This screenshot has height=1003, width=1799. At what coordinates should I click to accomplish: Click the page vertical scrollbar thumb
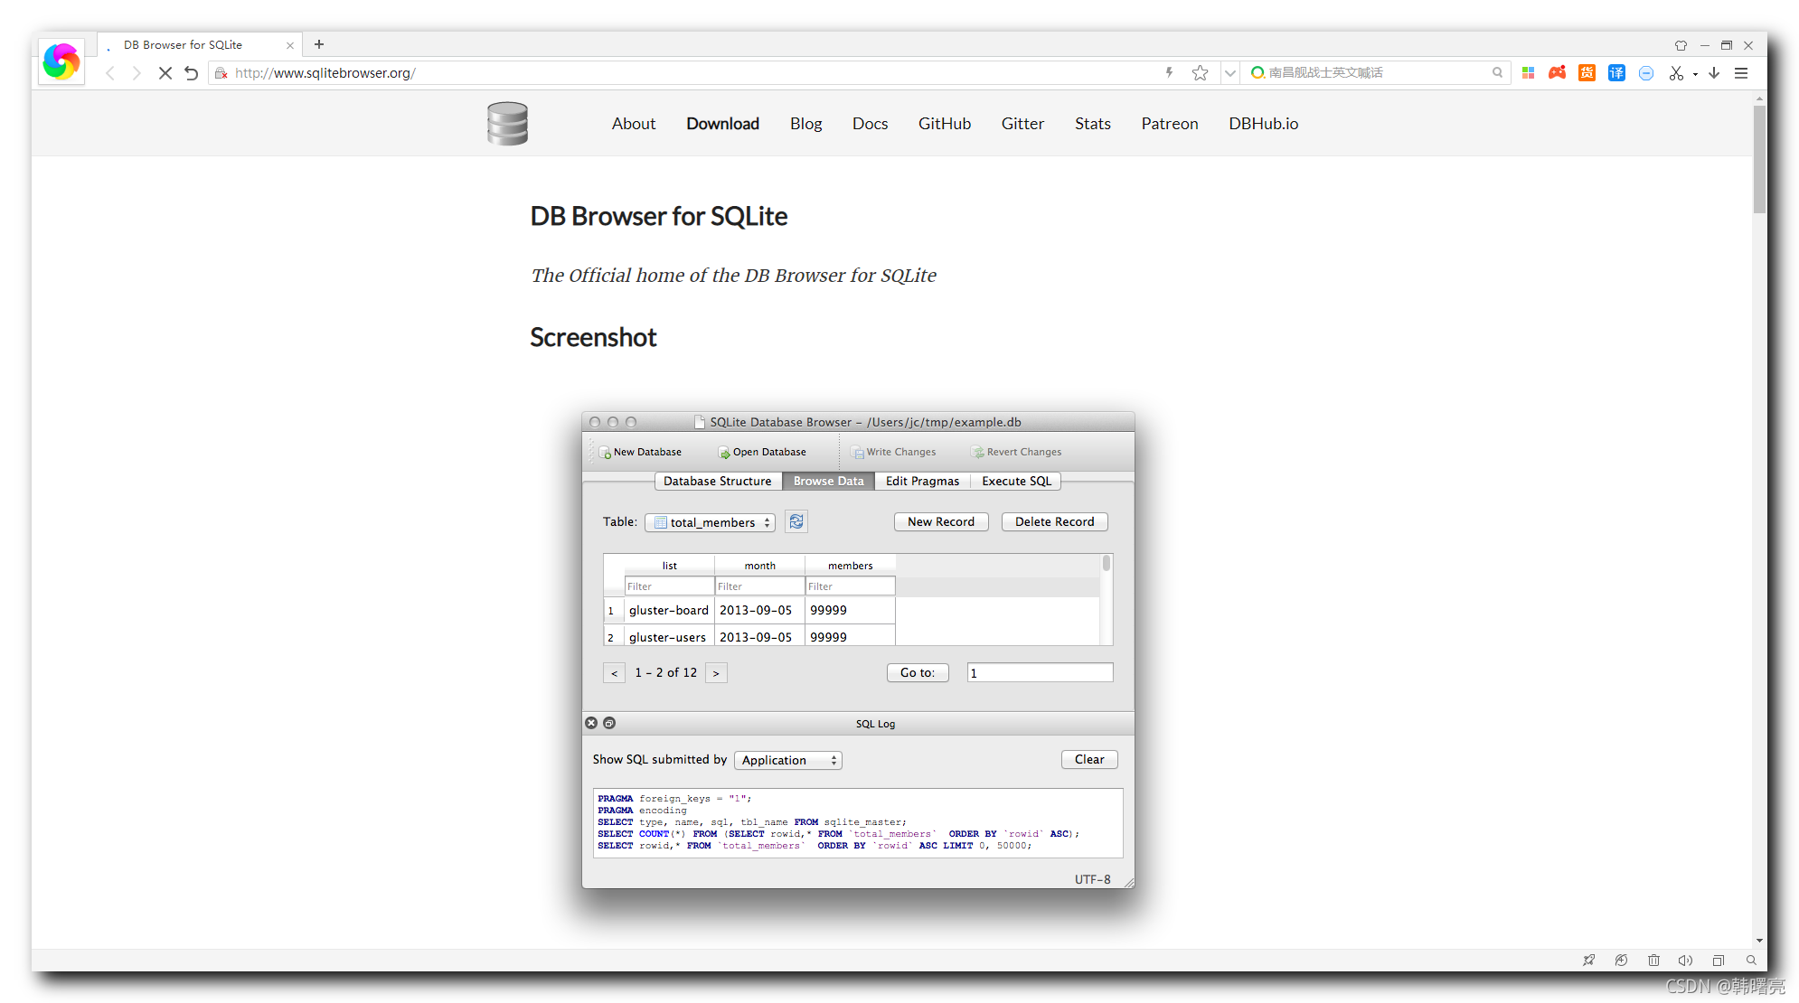tap(1759, 159)
